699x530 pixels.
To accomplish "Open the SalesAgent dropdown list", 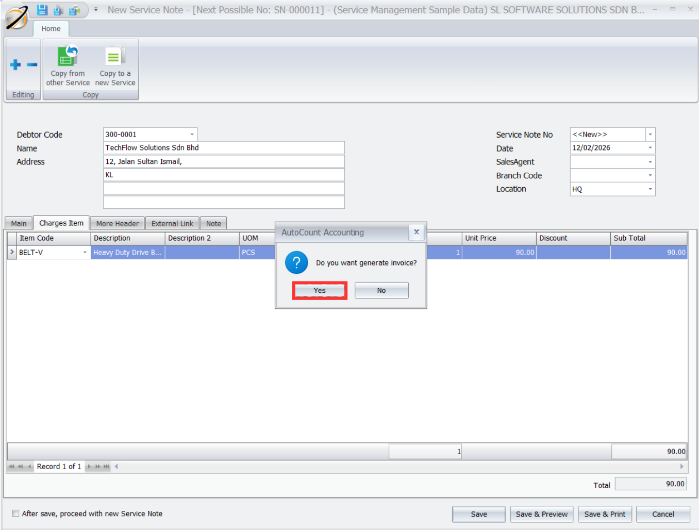I will pos(650,162).
